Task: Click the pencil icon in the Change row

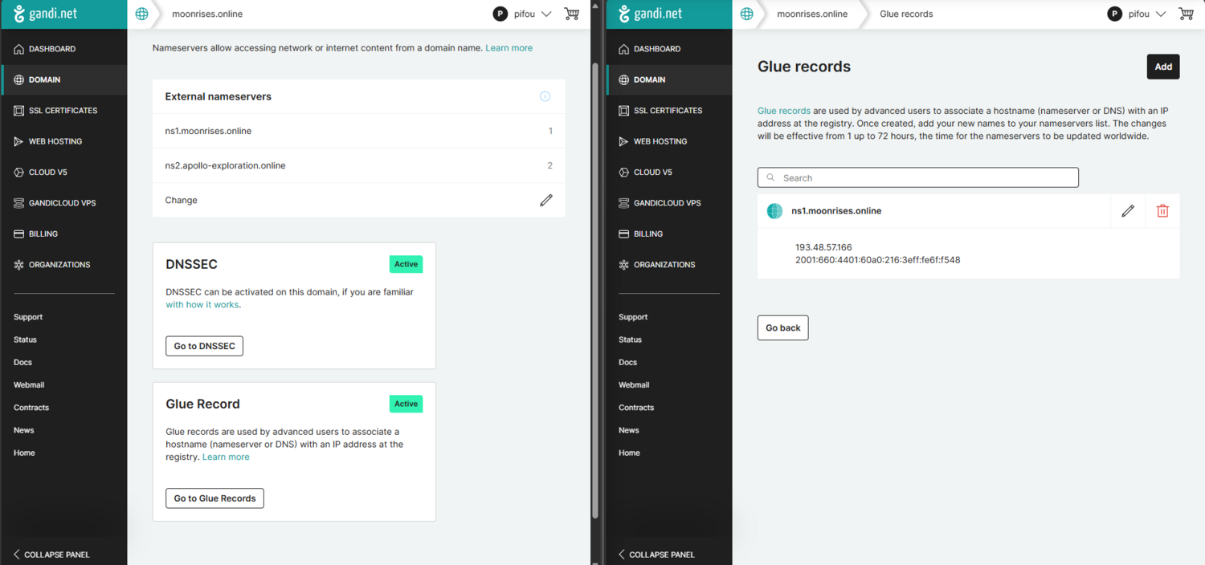Action: pyautogui.click(x=546, y=200)
